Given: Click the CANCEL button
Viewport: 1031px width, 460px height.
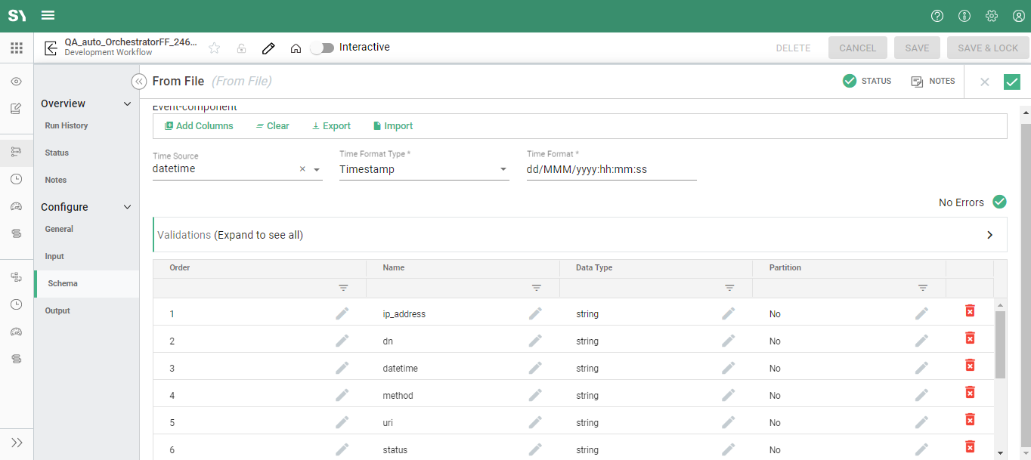Looking at the screenshot, I should (x=858, y=48).
